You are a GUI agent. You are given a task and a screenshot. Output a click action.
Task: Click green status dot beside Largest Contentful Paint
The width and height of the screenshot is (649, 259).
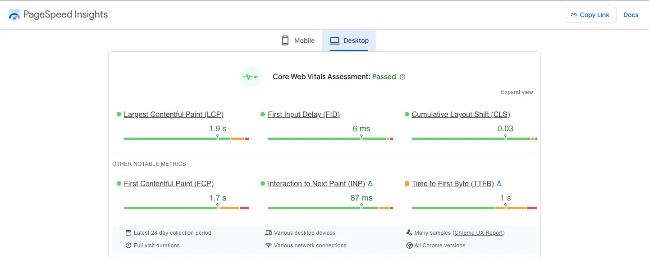coord(119,115)
